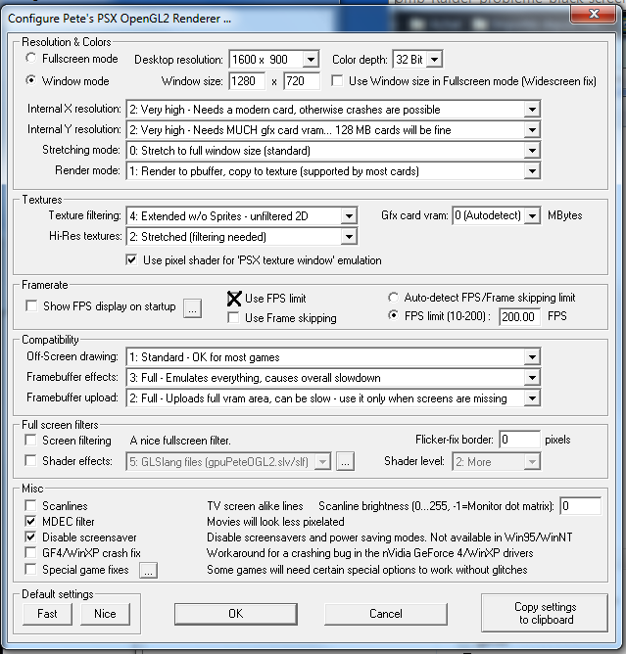Close the configuration dialog
This screenshot has height=654, width=626.
(x=594, y=14)
